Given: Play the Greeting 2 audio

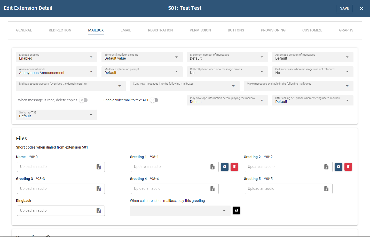Looking at the screenshot, I should 338,167.
